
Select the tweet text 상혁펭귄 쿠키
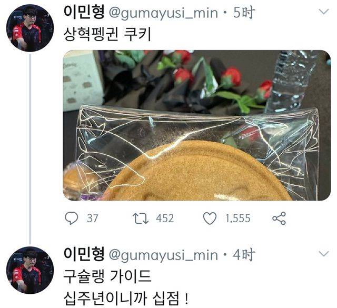107,34
